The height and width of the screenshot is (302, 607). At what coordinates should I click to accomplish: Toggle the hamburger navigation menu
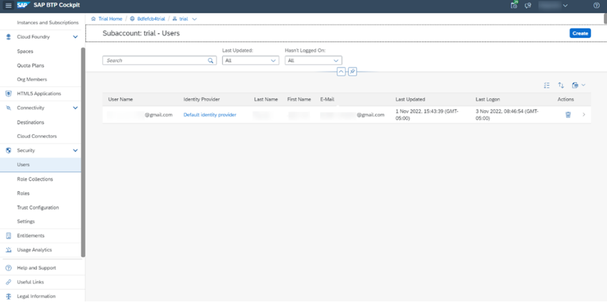9,6
